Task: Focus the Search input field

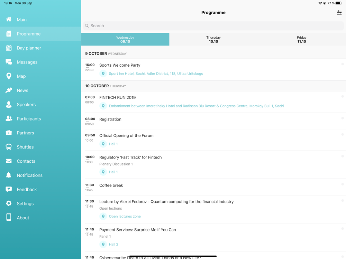Action: point(213,26)
